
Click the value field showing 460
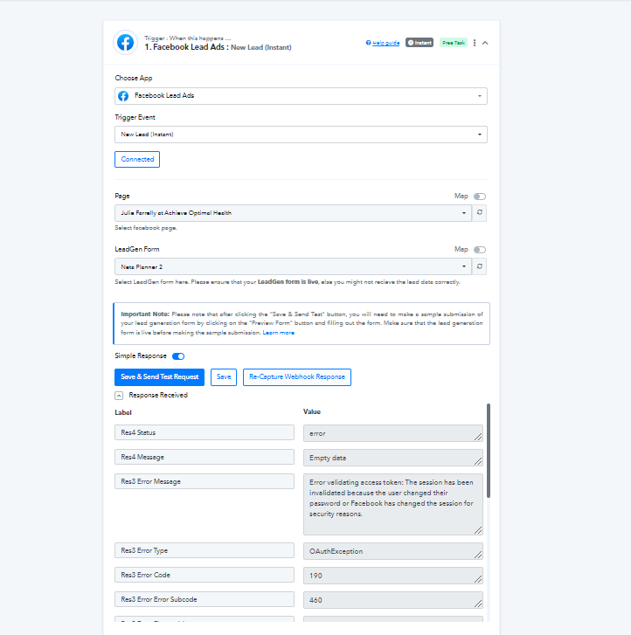pos(392,600)
